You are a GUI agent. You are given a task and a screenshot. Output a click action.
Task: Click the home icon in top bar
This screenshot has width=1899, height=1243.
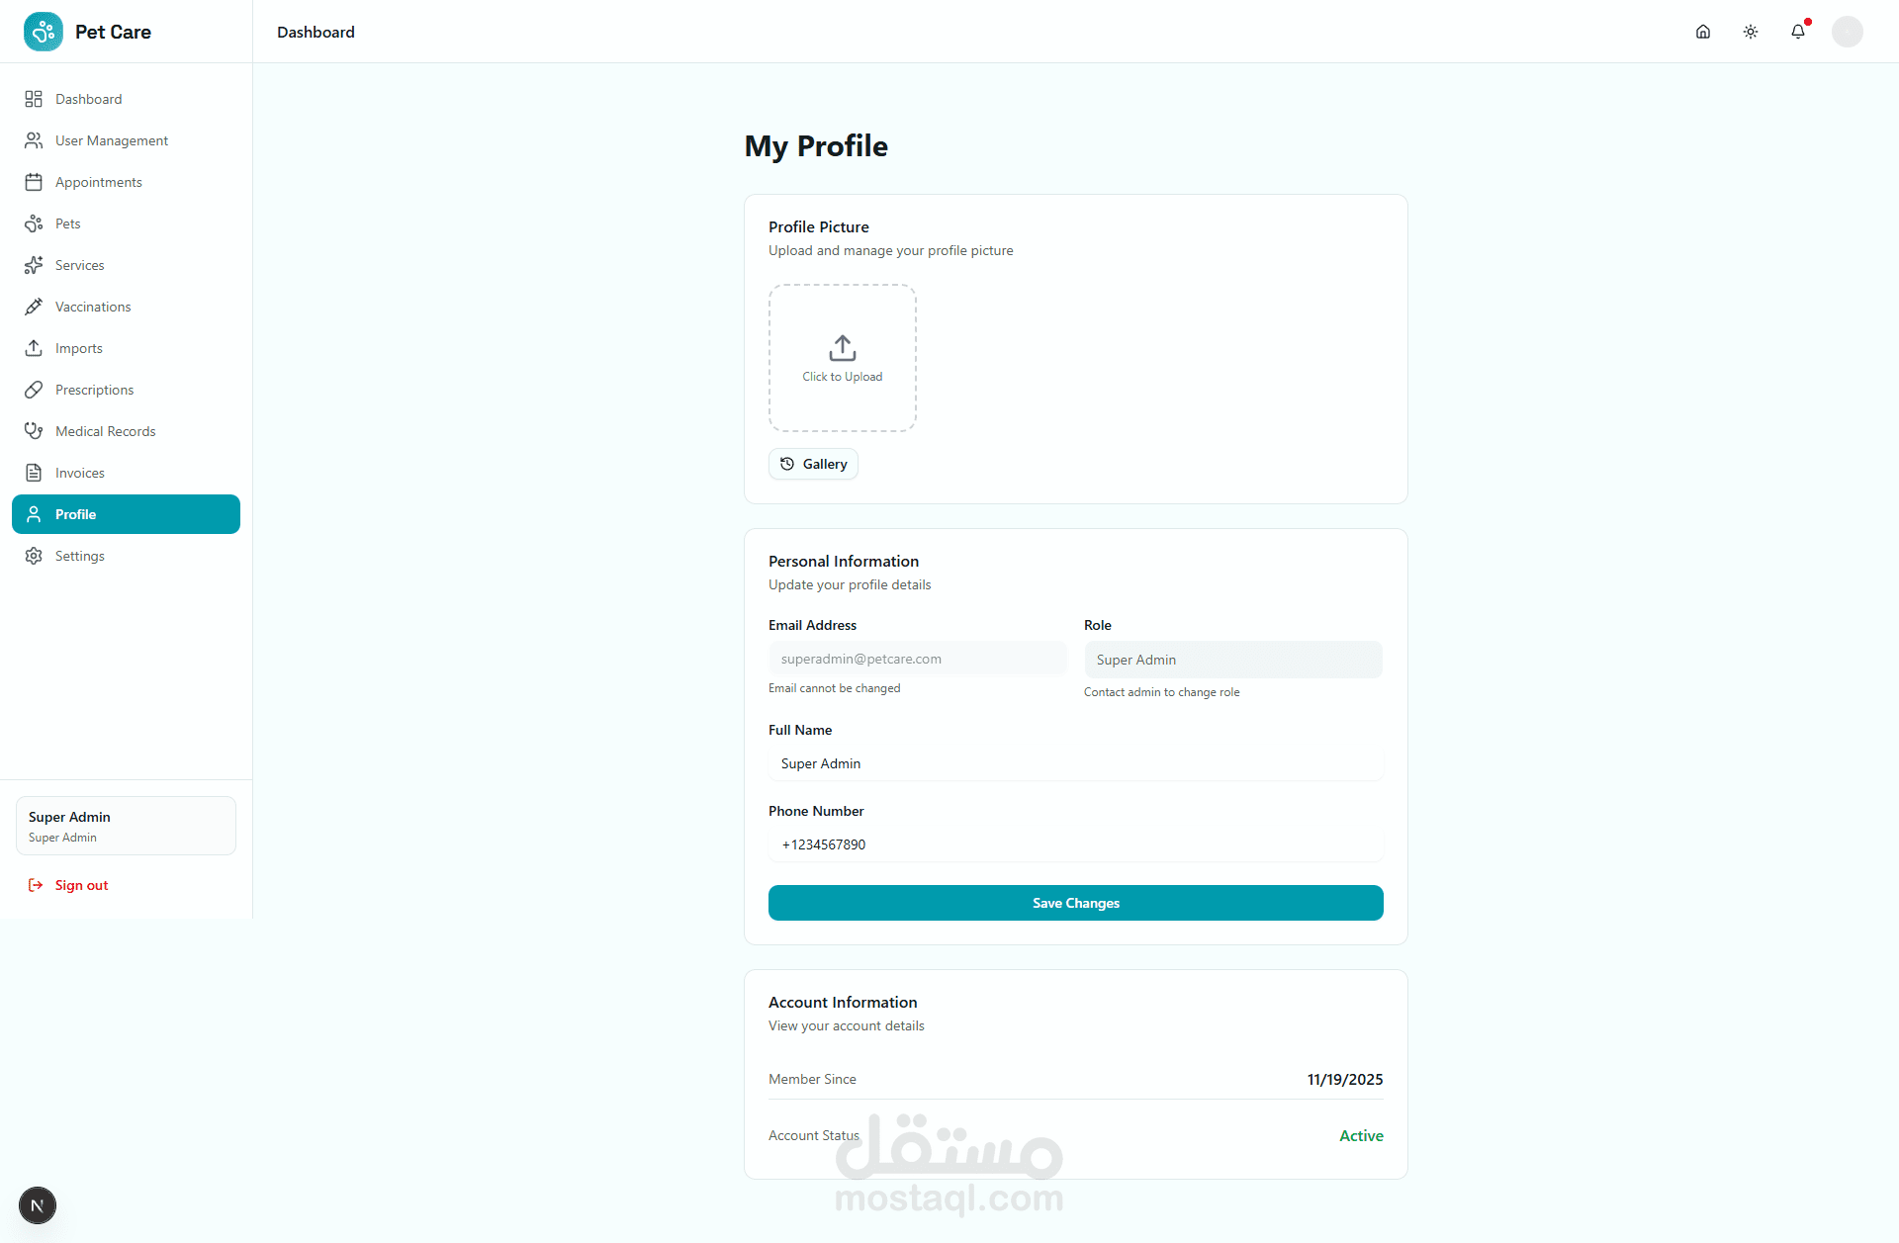pyautogui.click(x=1703, y=32)
